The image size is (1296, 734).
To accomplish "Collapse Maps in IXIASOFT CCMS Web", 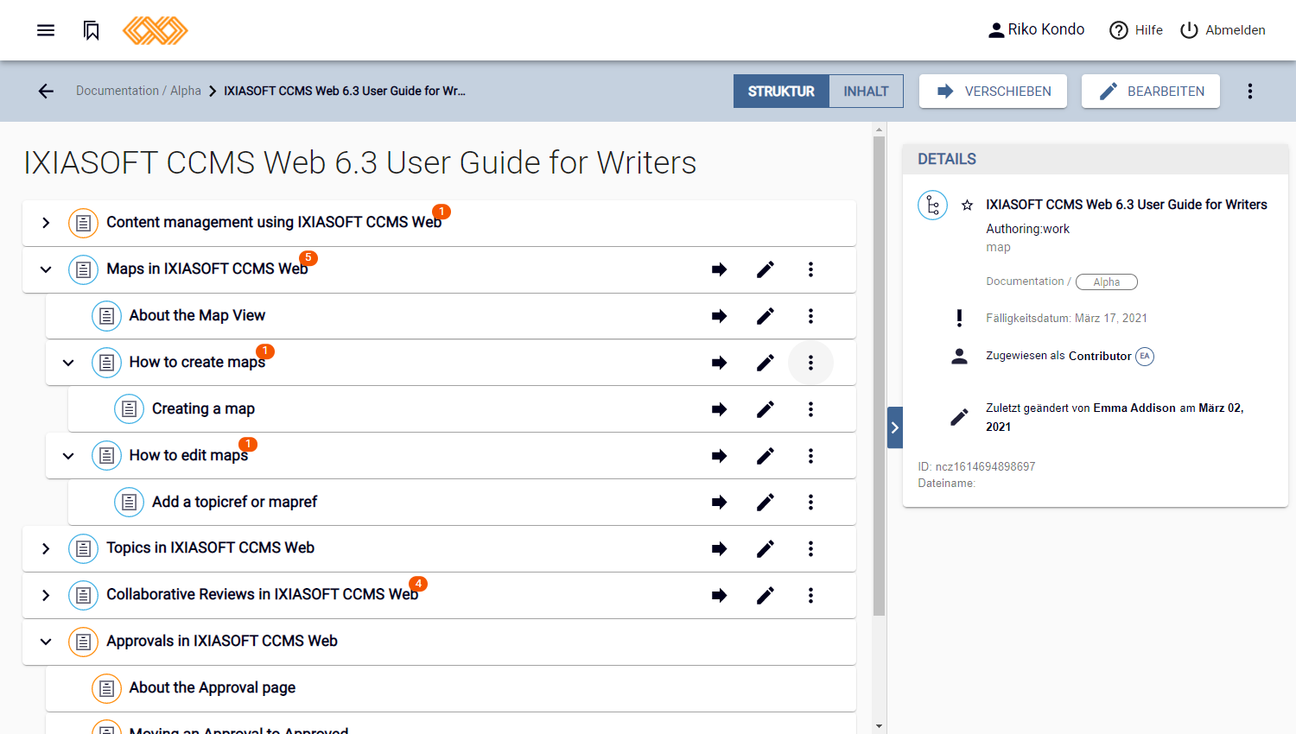I will coord(46,269).
